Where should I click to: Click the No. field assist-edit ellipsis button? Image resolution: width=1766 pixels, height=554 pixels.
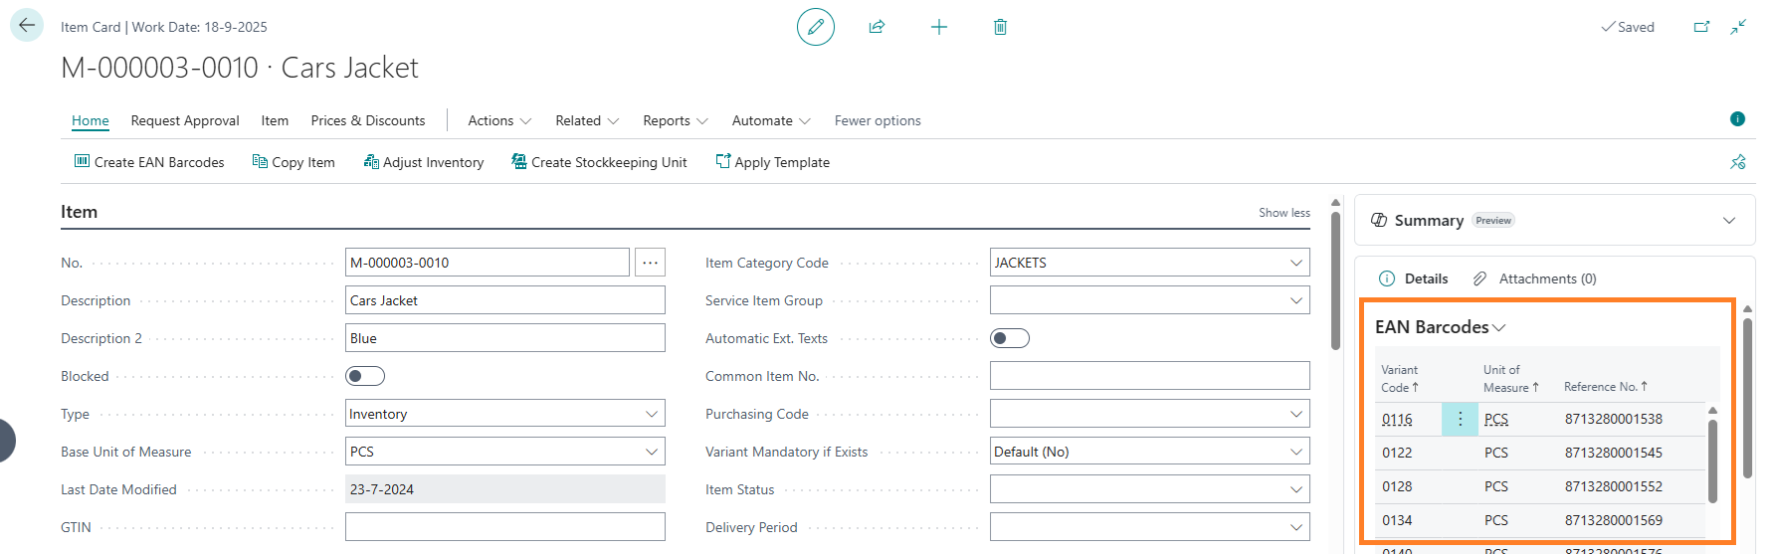click(650, 263)
